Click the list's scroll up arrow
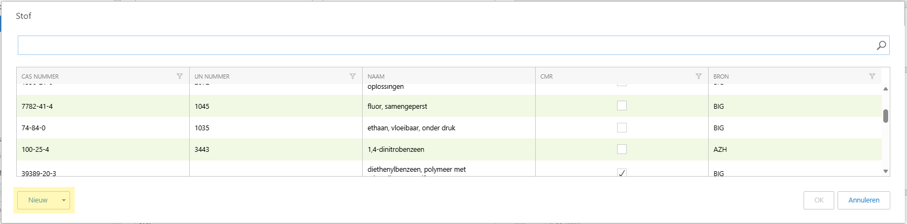This screenshot has width=907, height=224. click(x=885, y=89)
